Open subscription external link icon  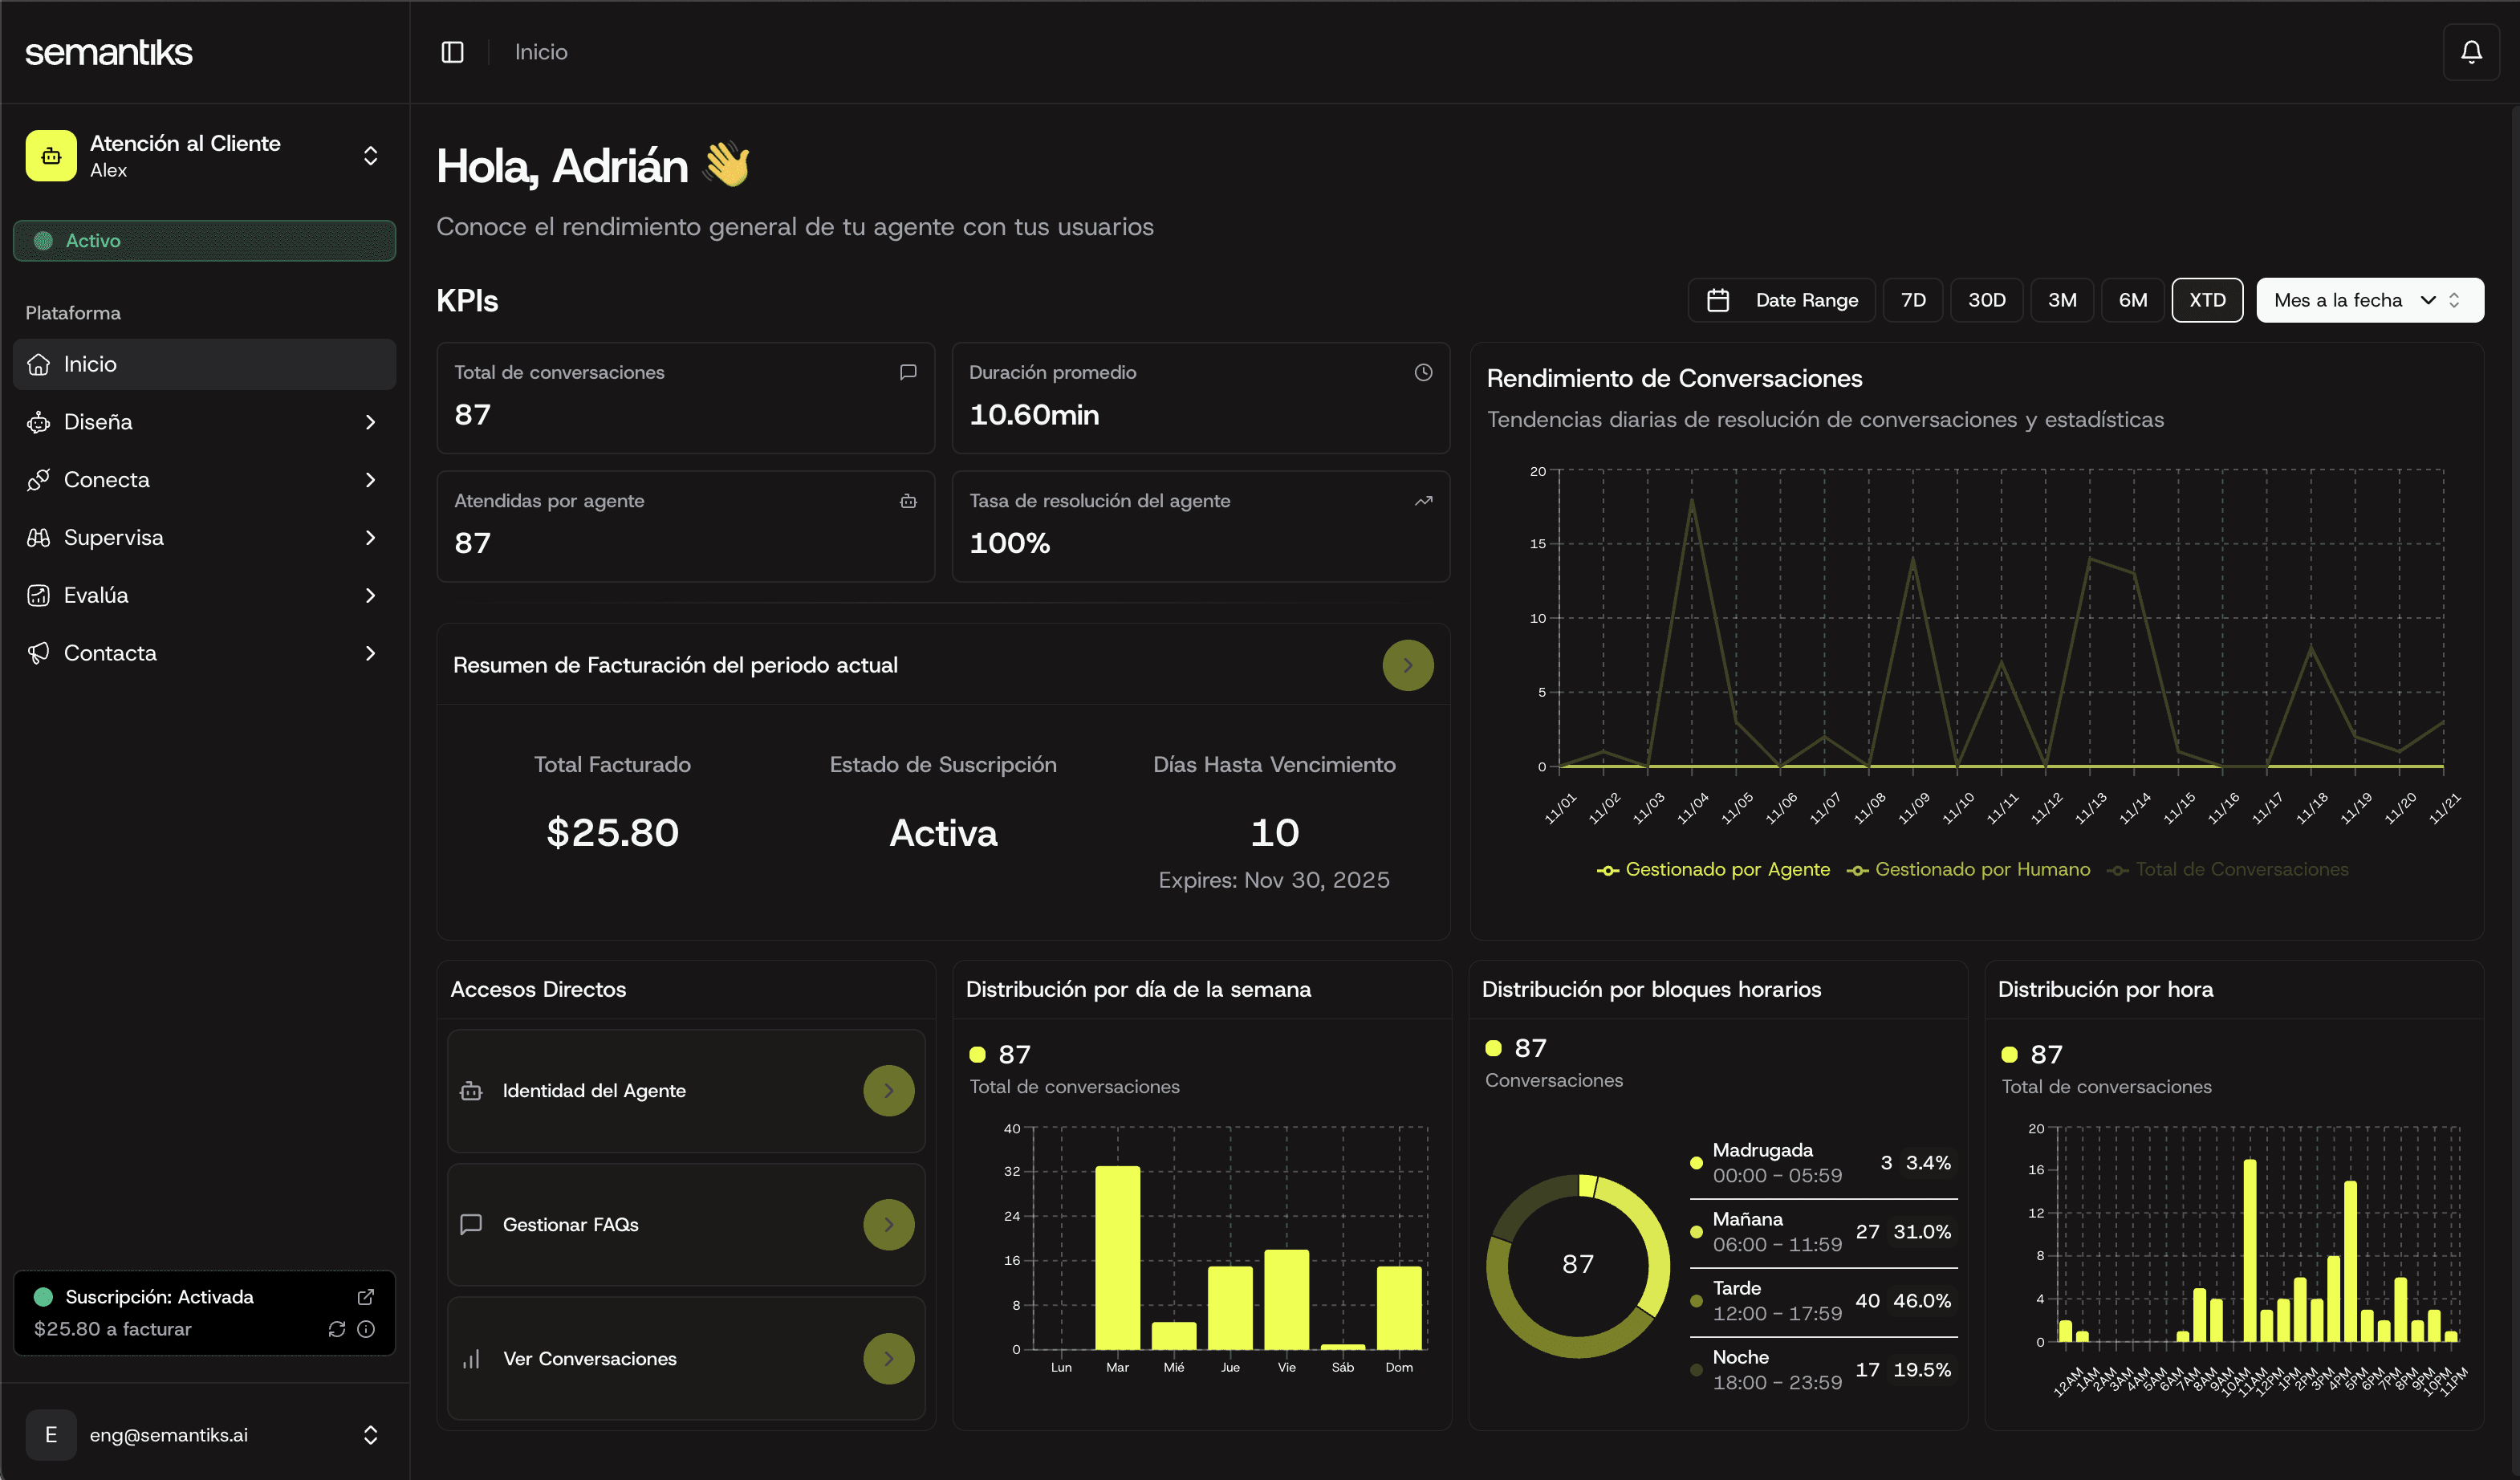[x=366, y=1297]
